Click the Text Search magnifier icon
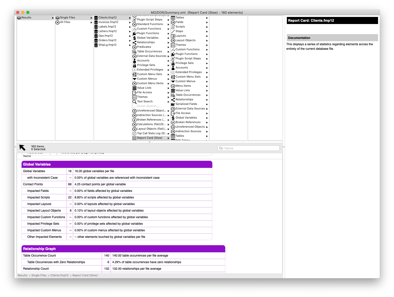Image resolution: width=394 pixels, height=297 pixels. (135, 102)
